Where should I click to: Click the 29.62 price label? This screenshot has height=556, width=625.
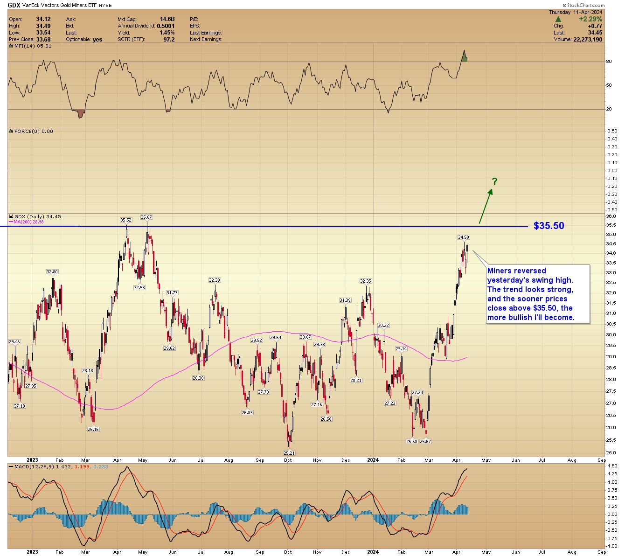[x=169, y=348]
